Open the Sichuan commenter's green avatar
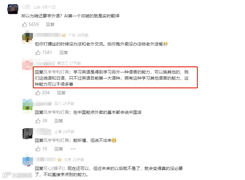The width and height of the screenshot is (245, 180). (x=27, y=106)
